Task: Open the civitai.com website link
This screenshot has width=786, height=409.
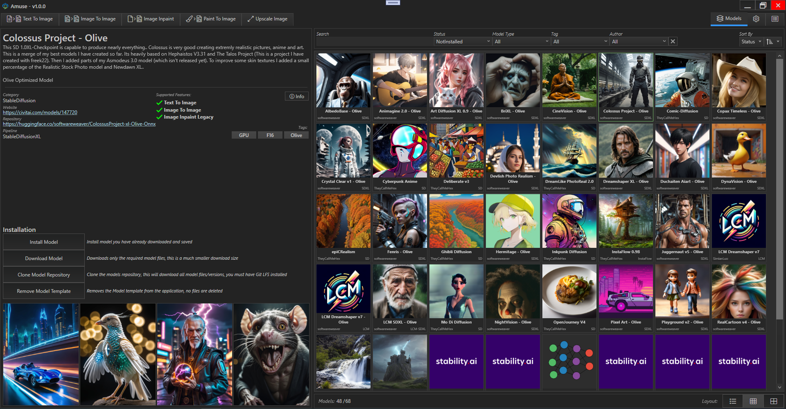Action: [x=40, y=112]
